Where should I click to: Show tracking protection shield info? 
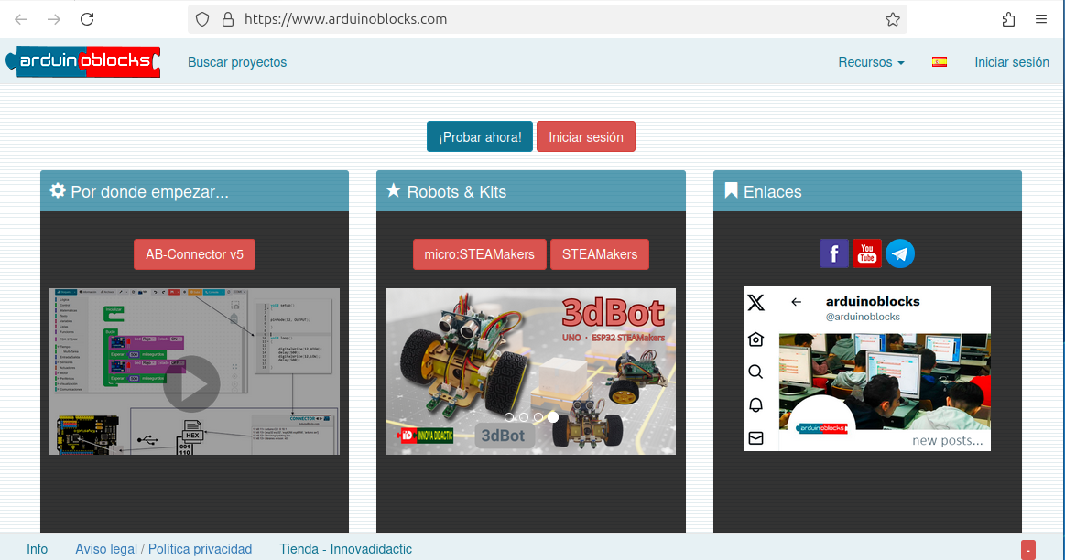(202, 19)
